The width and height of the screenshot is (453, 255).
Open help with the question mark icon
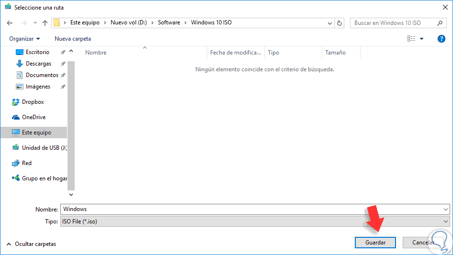[x=441, y=39]
